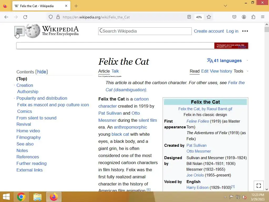269x202 pixels.
Task: Open the tracking protection shield icon
Action: click(51, 17)
